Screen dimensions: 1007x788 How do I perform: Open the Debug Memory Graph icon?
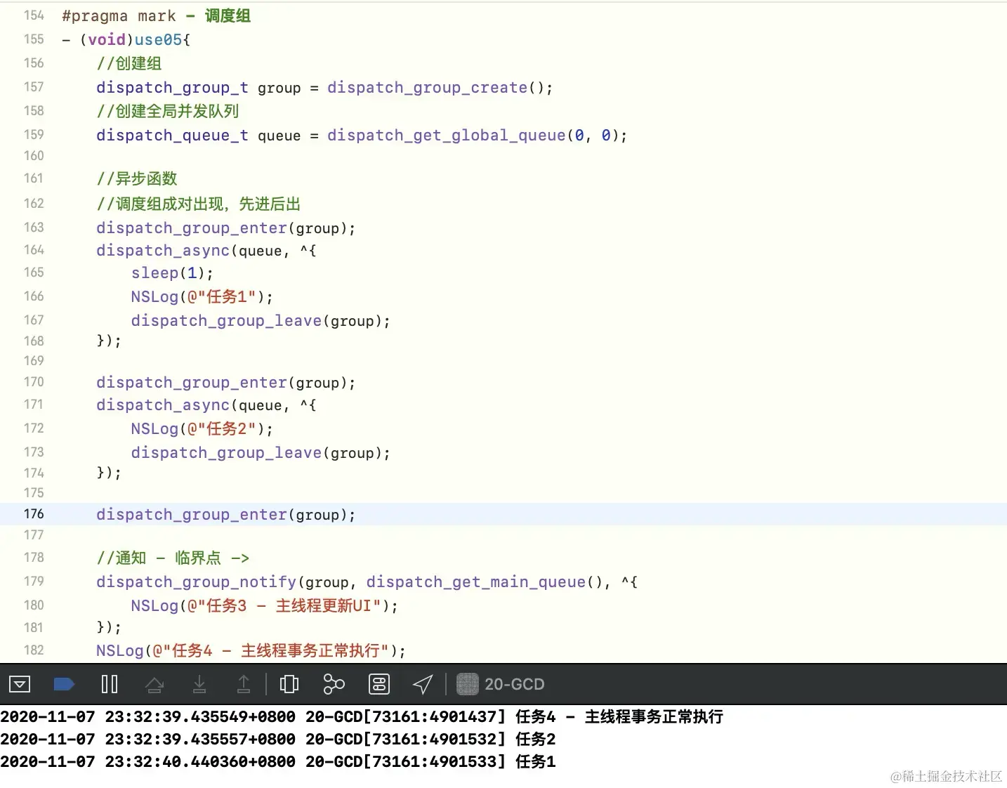click(x=334, y=684)
